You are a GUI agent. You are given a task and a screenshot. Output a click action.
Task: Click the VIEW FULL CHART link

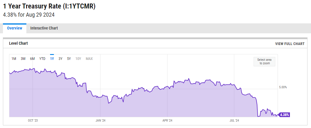point(290,44)
